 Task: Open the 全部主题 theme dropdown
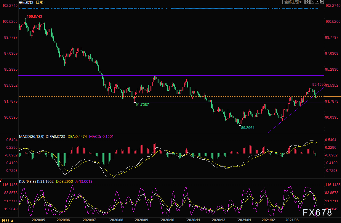tap(293, 2)
